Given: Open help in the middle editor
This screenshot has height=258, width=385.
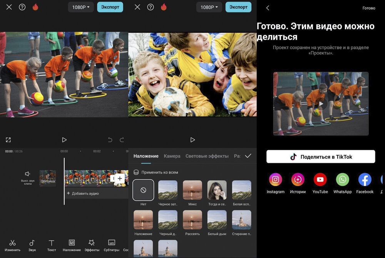Looking at the screenshot, I should [x=151, y=7].
